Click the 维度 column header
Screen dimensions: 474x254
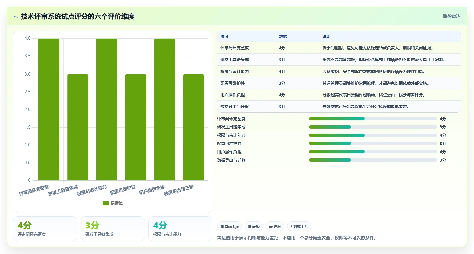pos(225,37)
